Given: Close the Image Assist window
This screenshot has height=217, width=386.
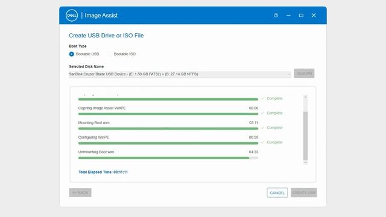Looking at the screenshot, I should (314, 15).
